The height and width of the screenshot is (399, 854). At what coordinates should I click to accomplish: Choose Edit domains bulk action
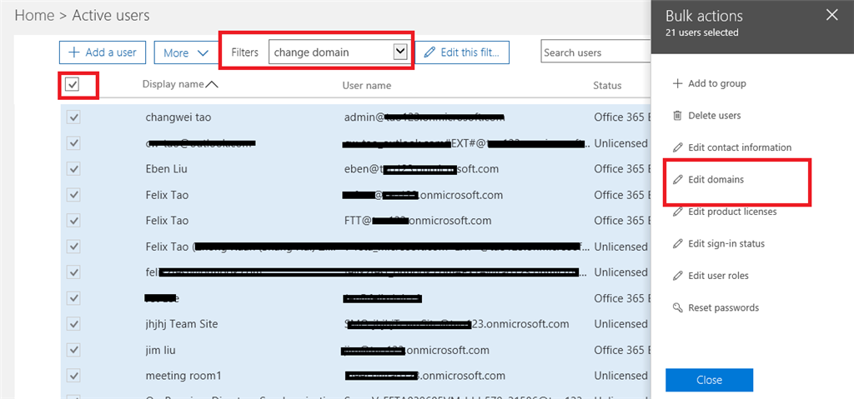(x=716, y=179)
